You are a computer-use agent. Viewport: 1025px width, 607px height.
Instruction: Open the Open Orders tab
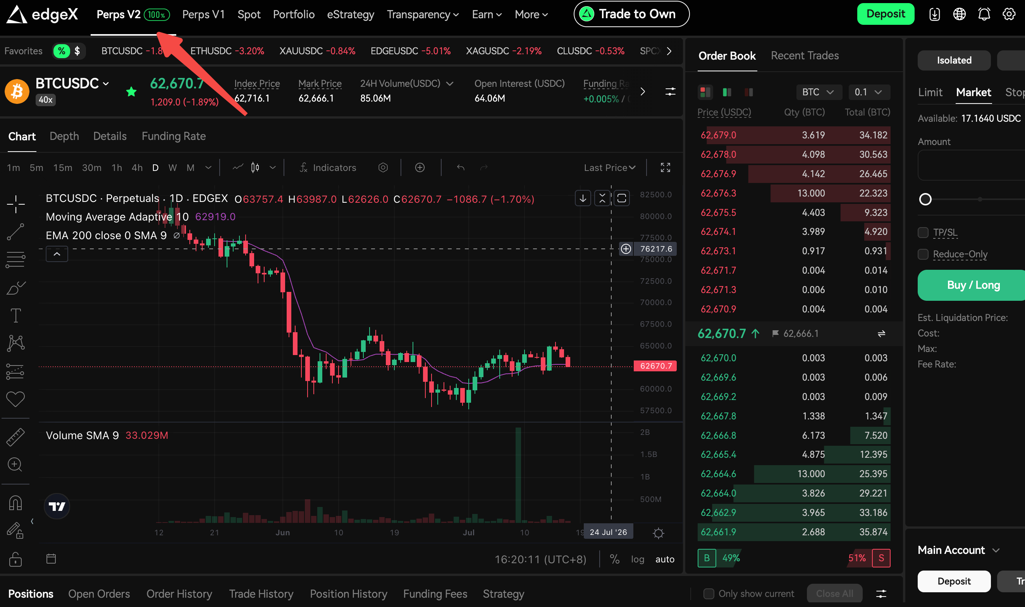99,593
